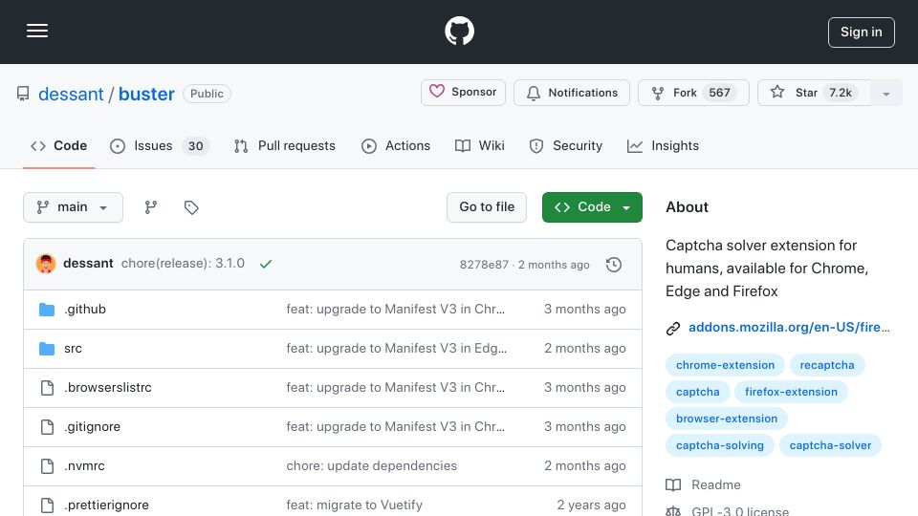Click the Fork button

point(693,93)
